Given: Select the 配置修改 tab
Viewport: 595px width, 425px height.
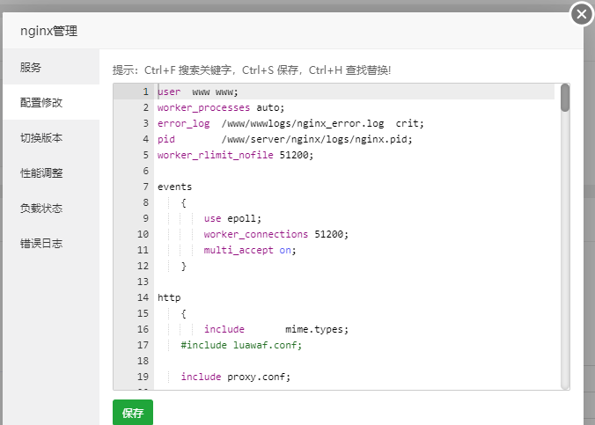Looking at the screenshot, I should click(41, 102).
